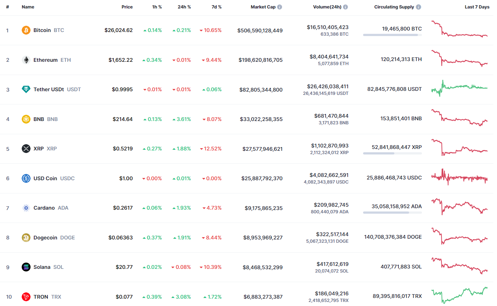Click Bitcoin's circulating supply progress bar
Image resolution: width=497 pixels, height=306 pixels.
(x=392, y=35)
